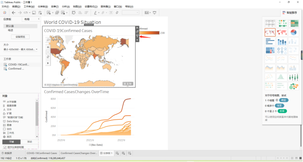
Task: Open the COVID-19Confirmed Cases sheet tab
Action: tap(42, 153)
